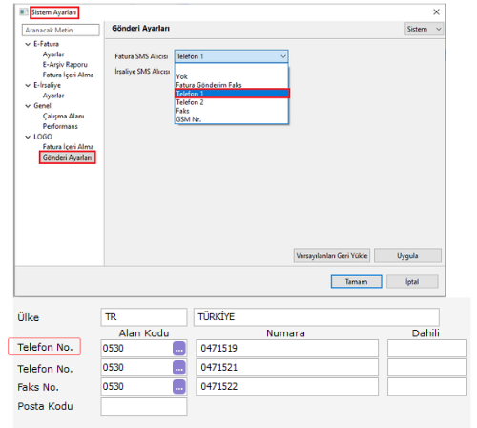
Task: Click Varsayılanları Geri Yükle button
Action: 332,256
